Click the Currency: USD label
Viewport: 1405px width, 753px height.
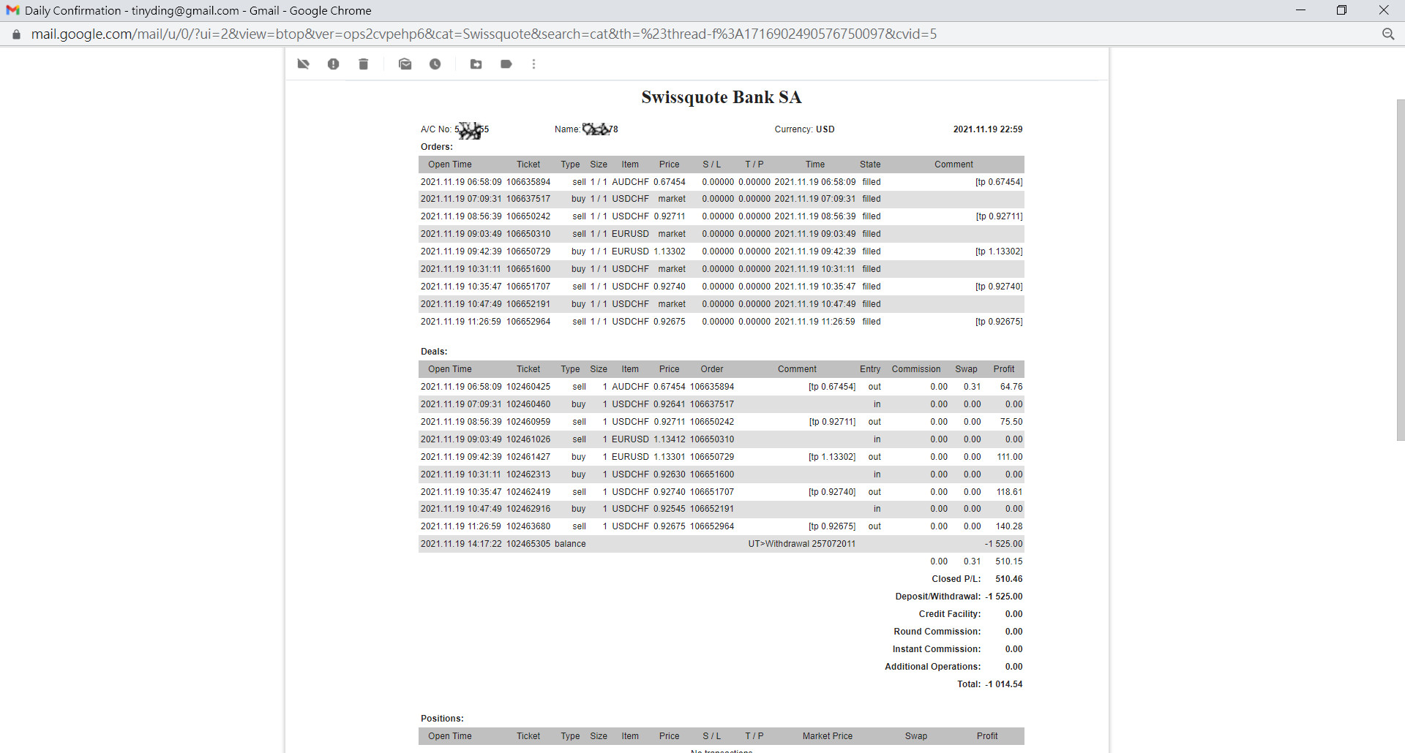(804, 129)
